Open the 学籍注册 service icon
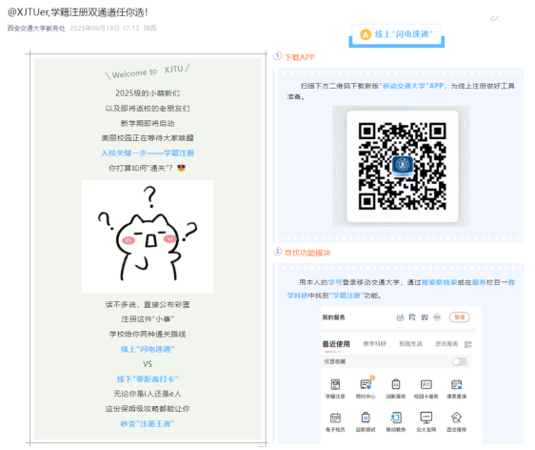The width and height of the screenshot is (535, 450). coord(335,385)
